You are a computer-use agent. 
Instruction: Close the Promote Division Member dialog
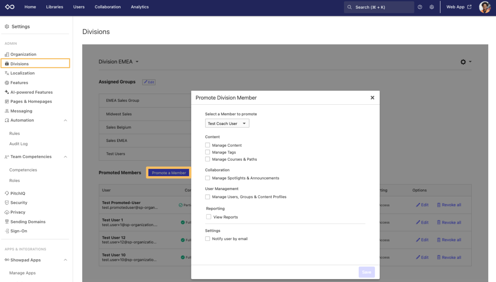point(372,98)
